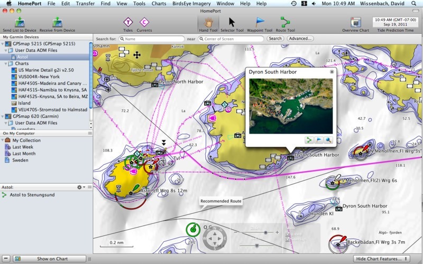Click Center of Screen location field
Viewport: 423px width, 264px height.
tap(231, 39)
